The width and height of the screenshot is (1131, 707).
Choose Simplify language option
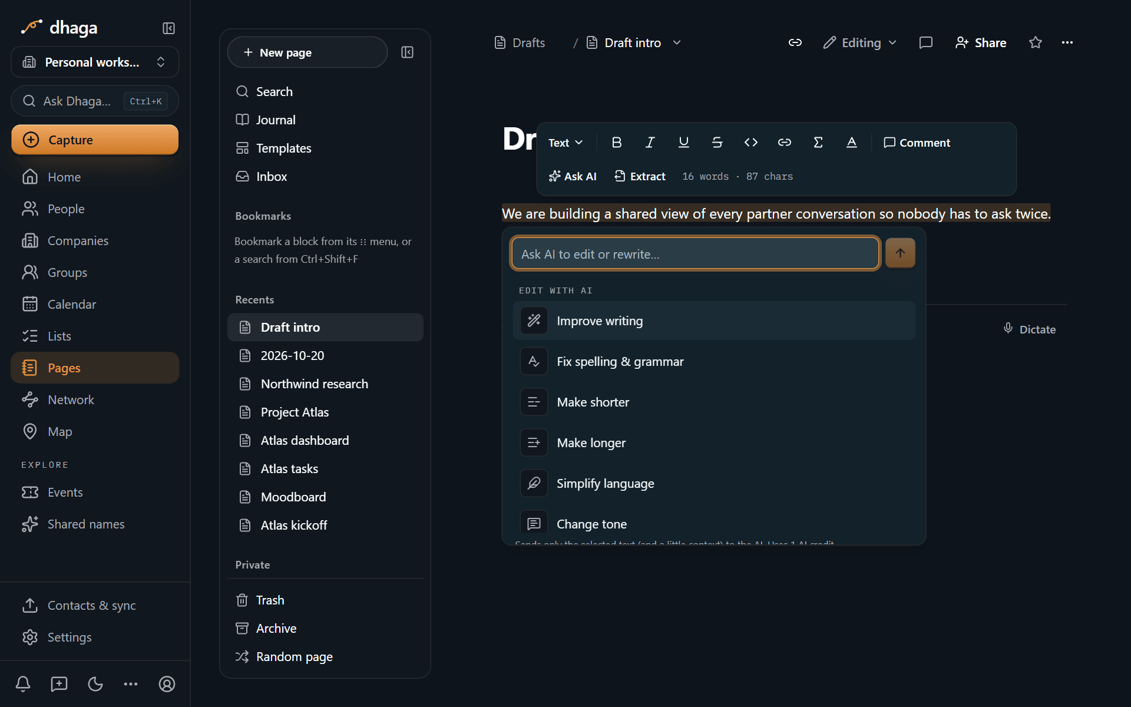(714, 483)
